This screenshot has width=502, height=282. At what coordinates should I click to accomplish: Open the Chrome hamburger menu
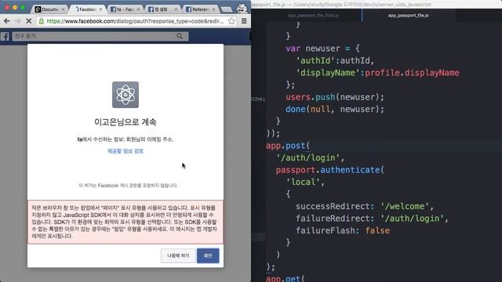click(244, 21)
